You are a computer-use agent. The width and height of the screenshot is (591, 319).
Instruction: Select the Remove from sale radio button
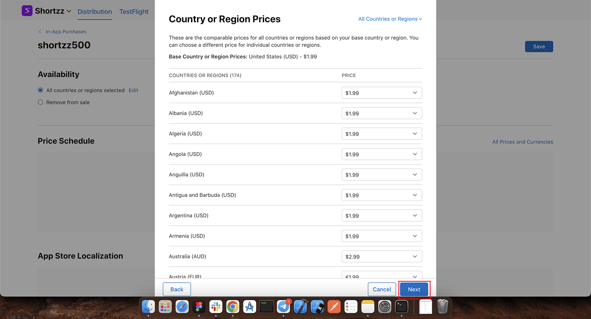pos(40,102)
